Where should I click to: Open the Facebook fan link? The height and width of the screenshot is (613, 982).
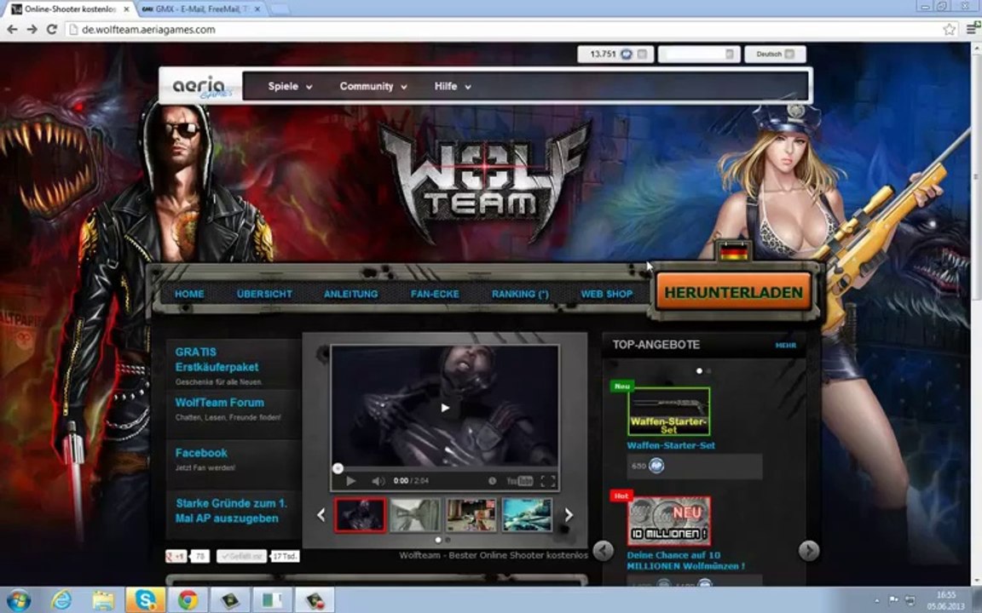tap(201, 452)
